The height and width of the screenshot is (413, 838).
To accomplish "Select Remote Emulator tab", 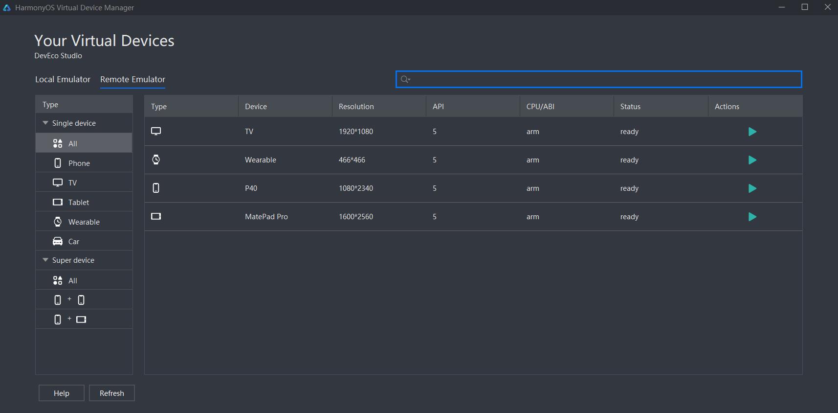I will click(x=132, y=79).
